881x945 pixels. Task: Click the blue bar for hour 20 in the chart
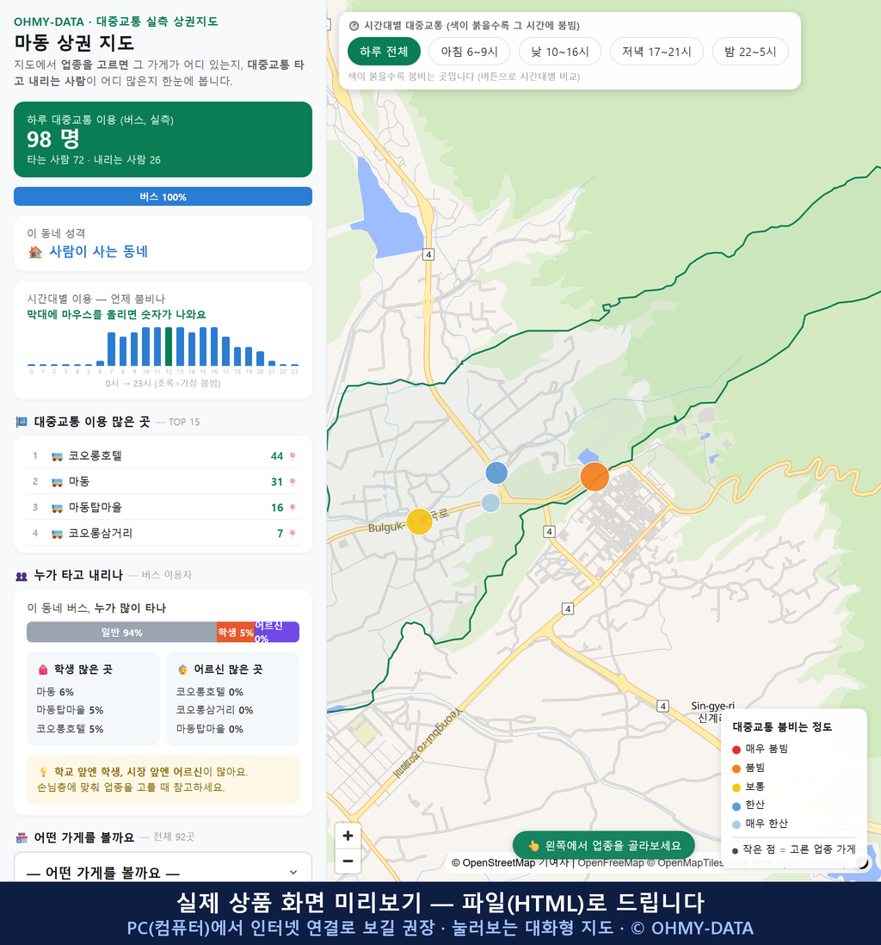[261, 359]
